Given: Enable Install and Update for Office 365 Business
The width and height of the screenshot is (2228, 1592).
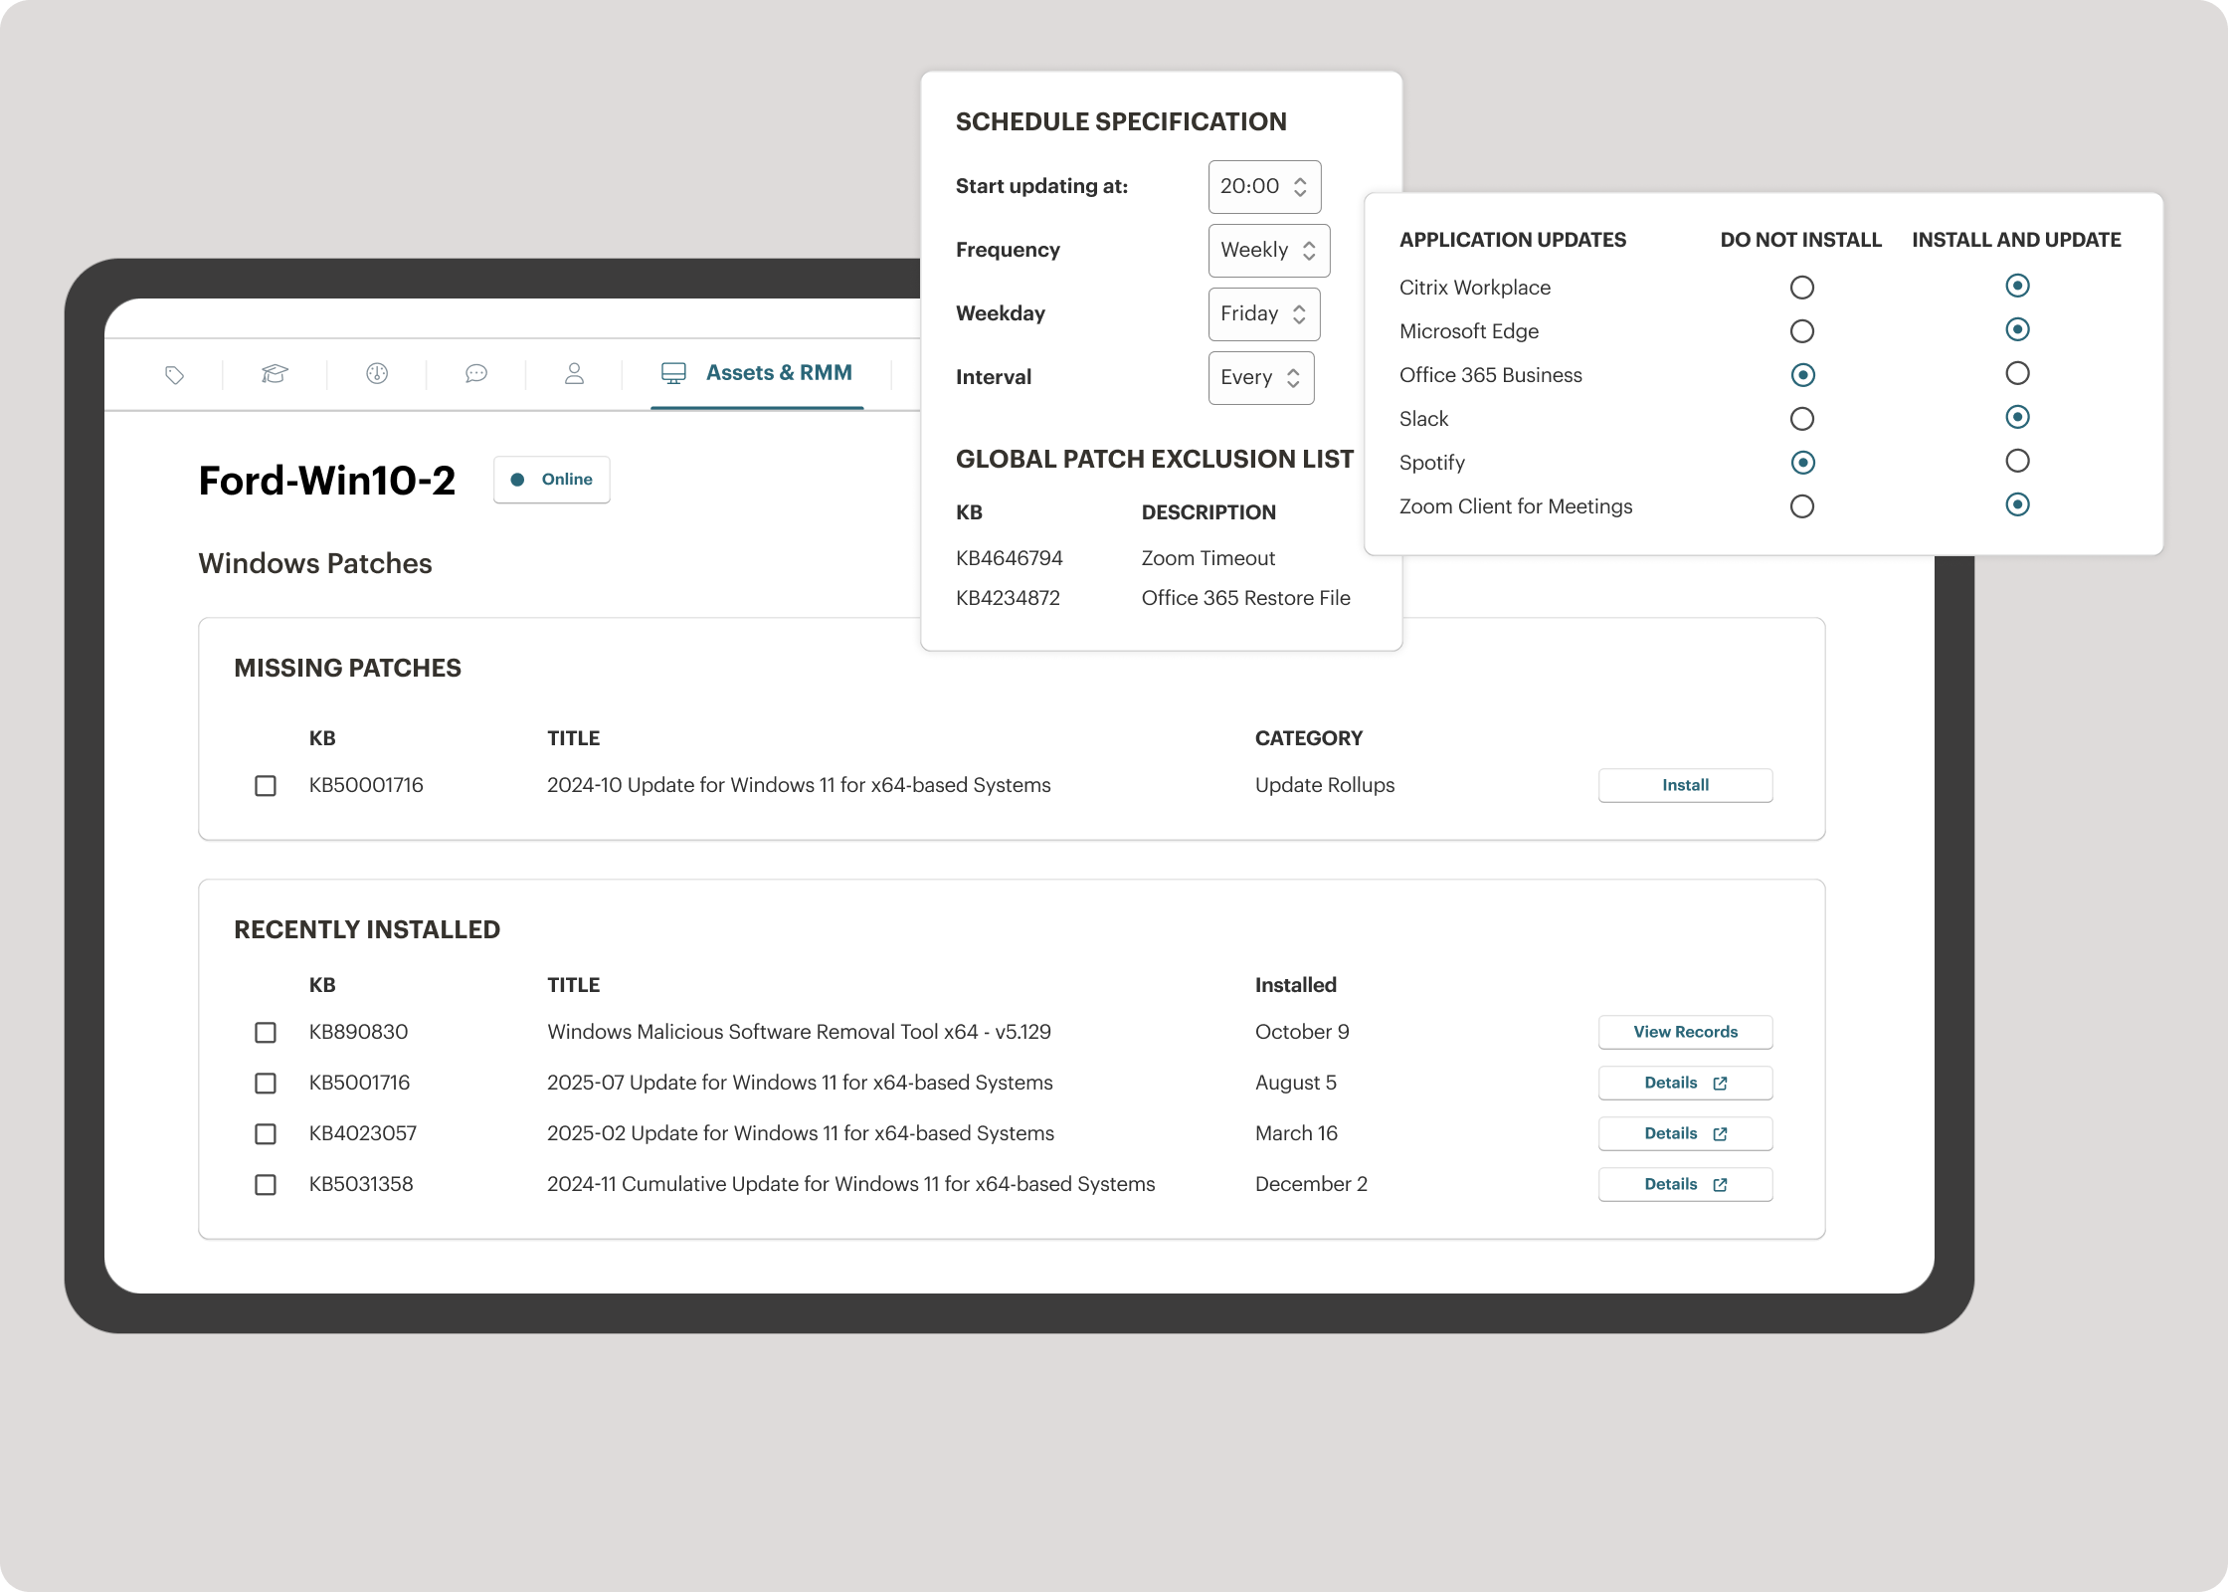Looking at the screenshot, I should [x=2017, y=373].
